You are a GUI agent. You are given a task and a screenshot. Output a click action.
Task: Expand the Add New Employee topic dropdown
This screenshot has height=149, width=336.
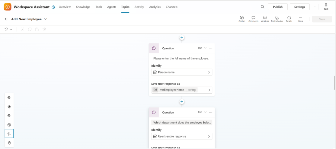pos(46,19)
